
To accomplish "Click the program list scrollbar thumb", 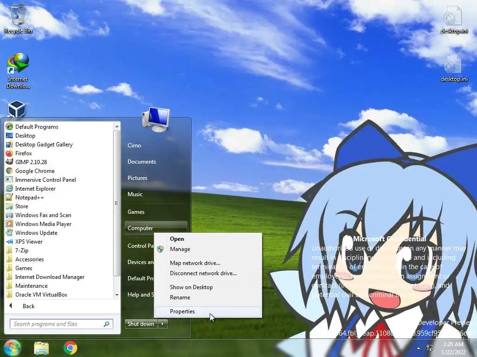I will (116, 203).
